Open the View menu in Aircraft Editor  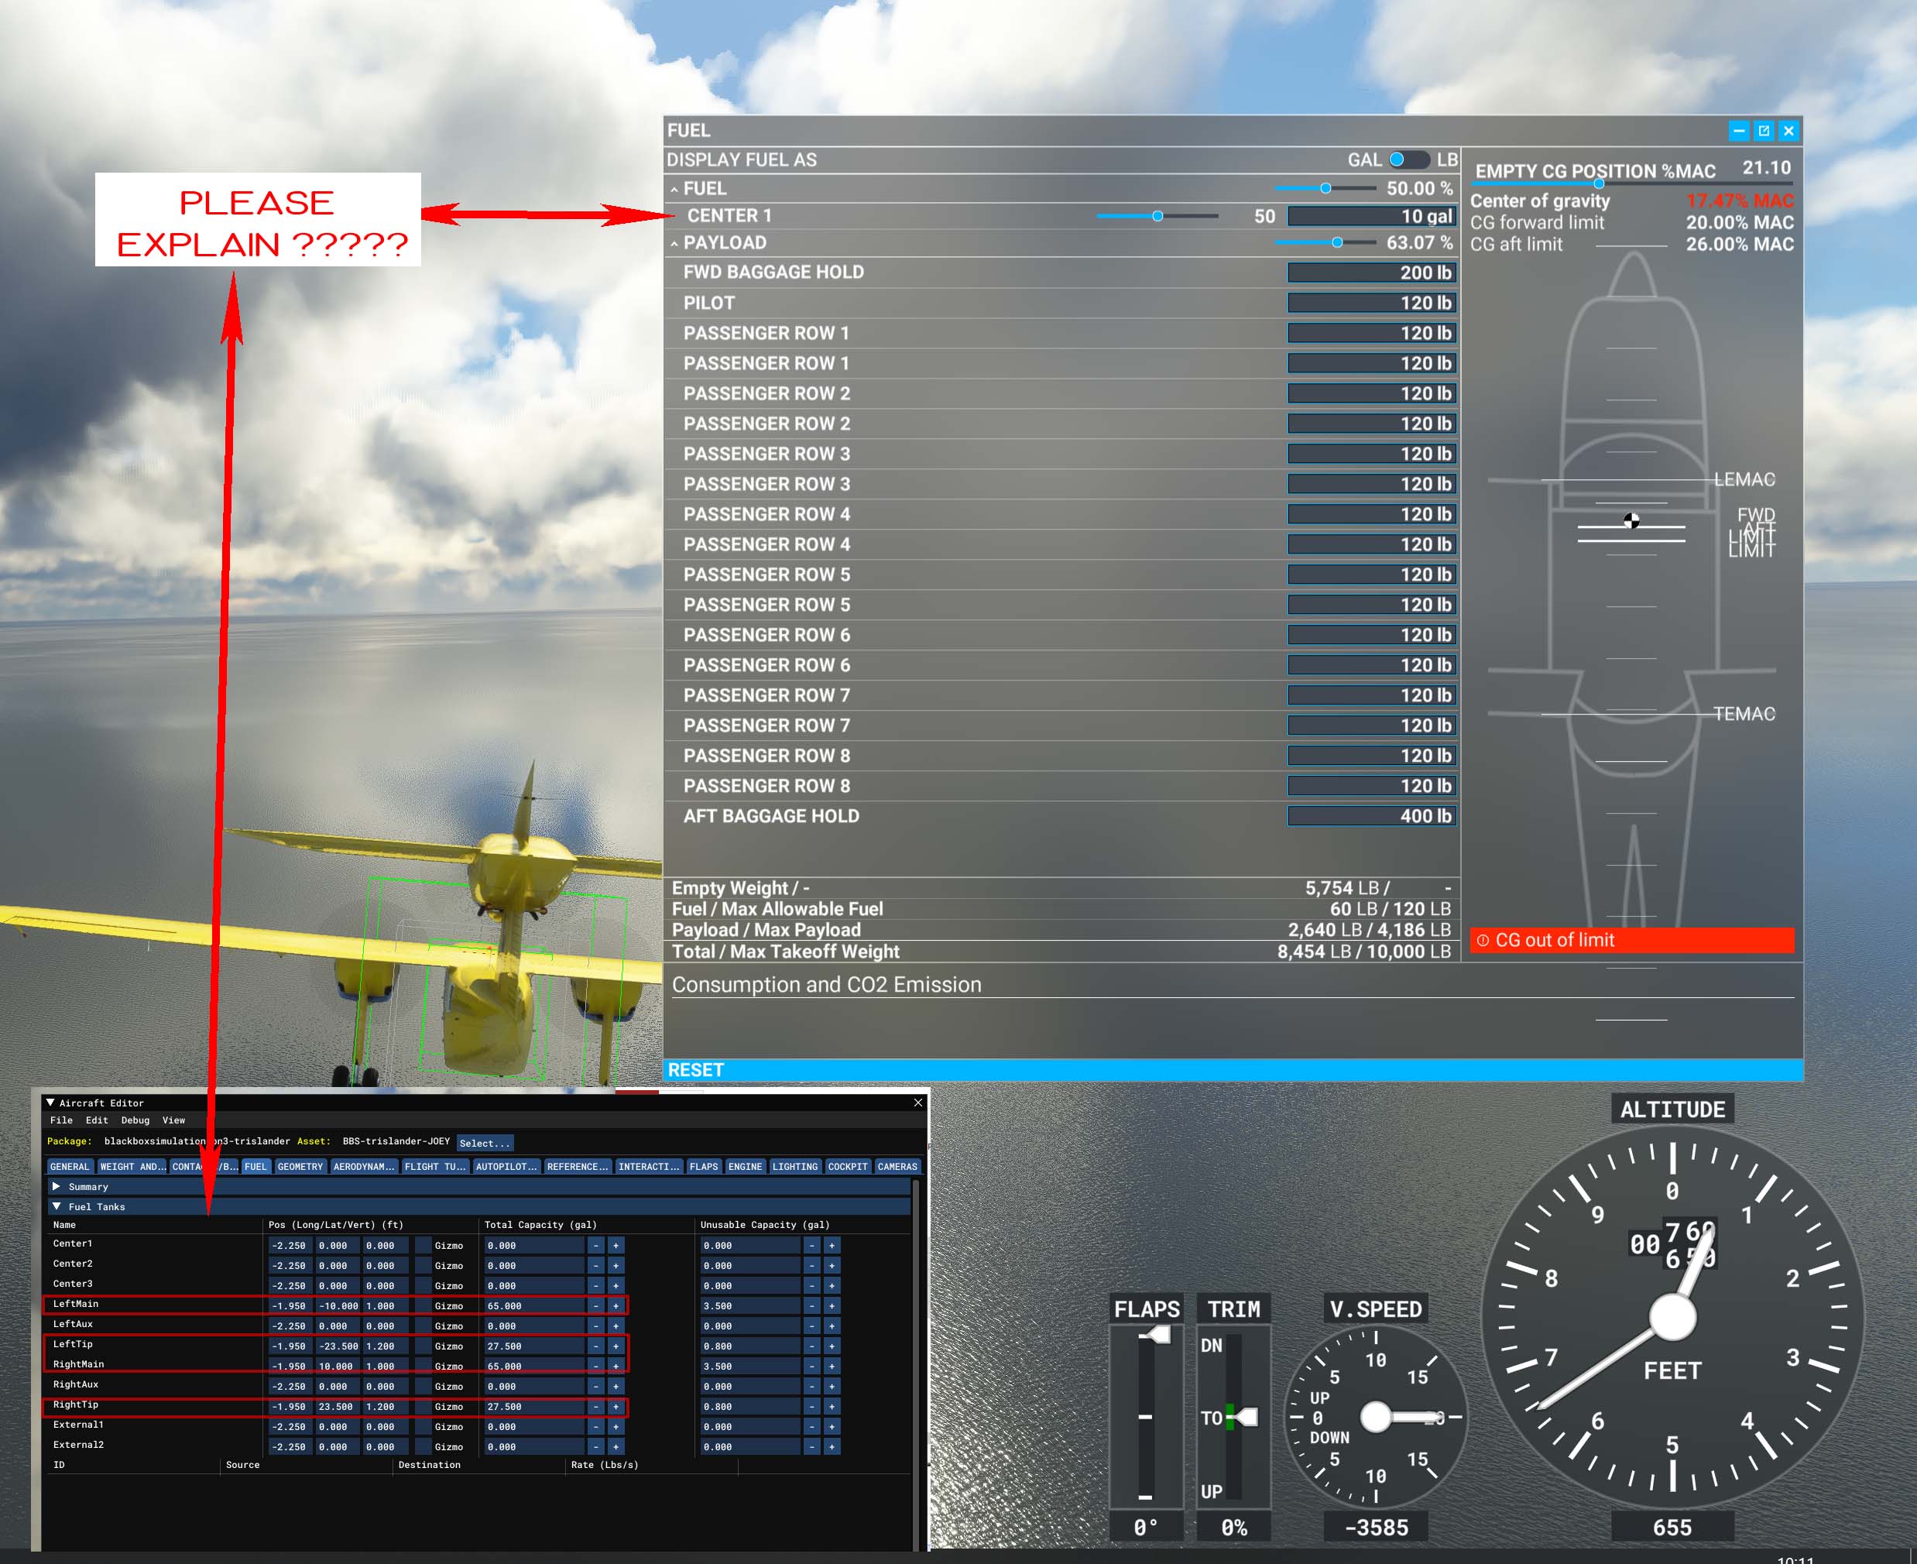pyautogui.click(x=174, y=1121)
